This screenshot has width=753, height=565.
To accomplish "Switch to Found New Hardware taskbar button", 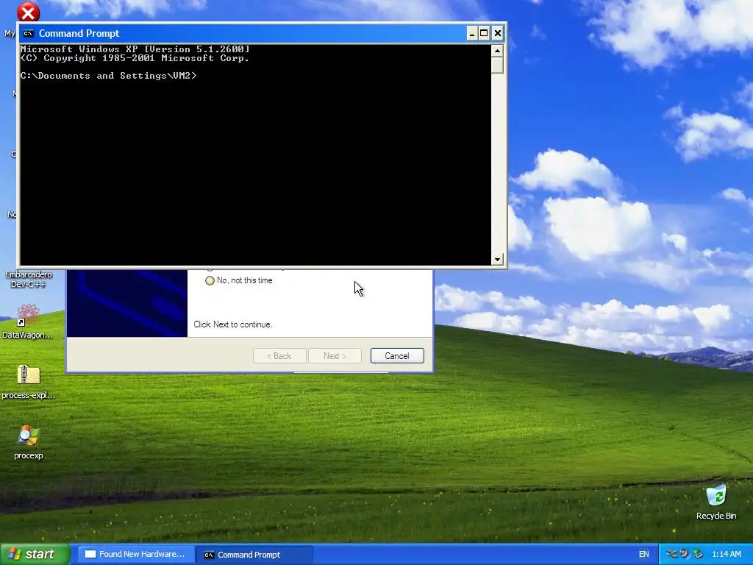I will (135, 554).
